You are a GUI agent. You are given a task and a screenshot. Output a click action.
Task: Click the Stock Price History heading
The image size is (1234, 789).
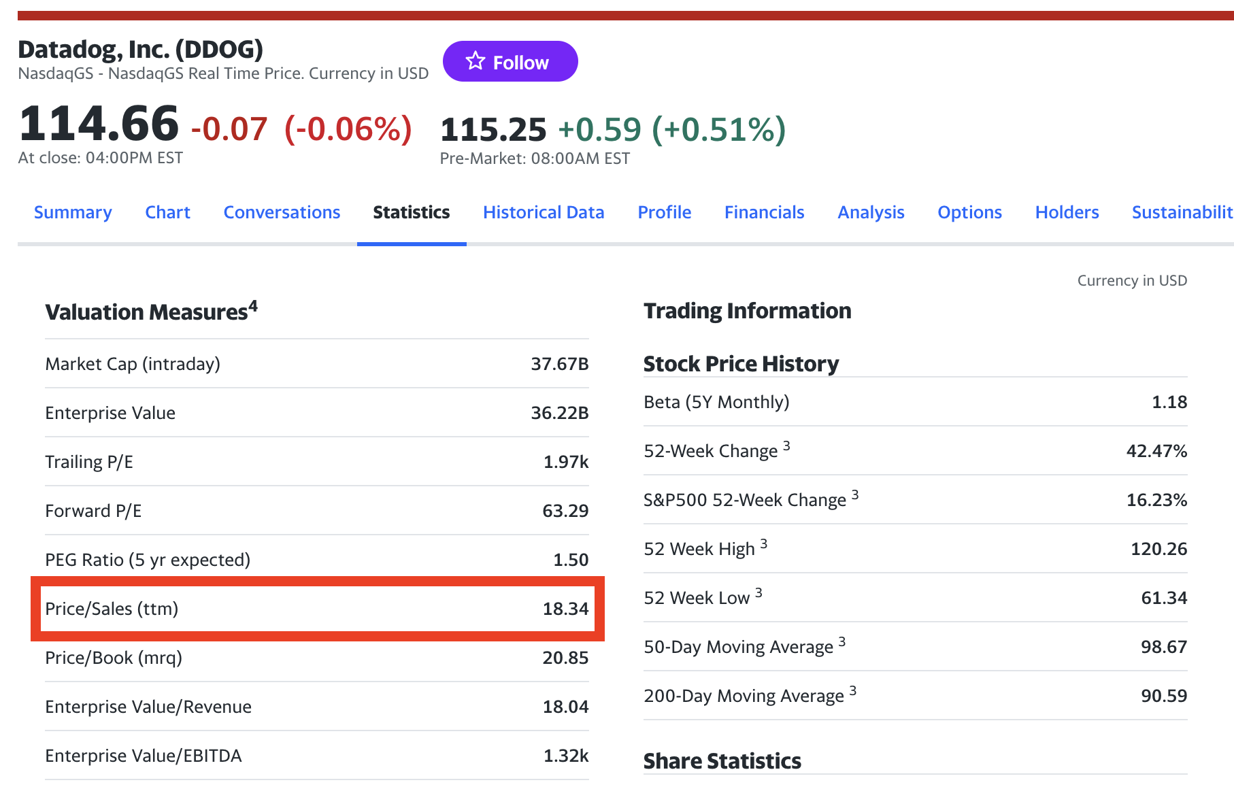tap(741, 364)
